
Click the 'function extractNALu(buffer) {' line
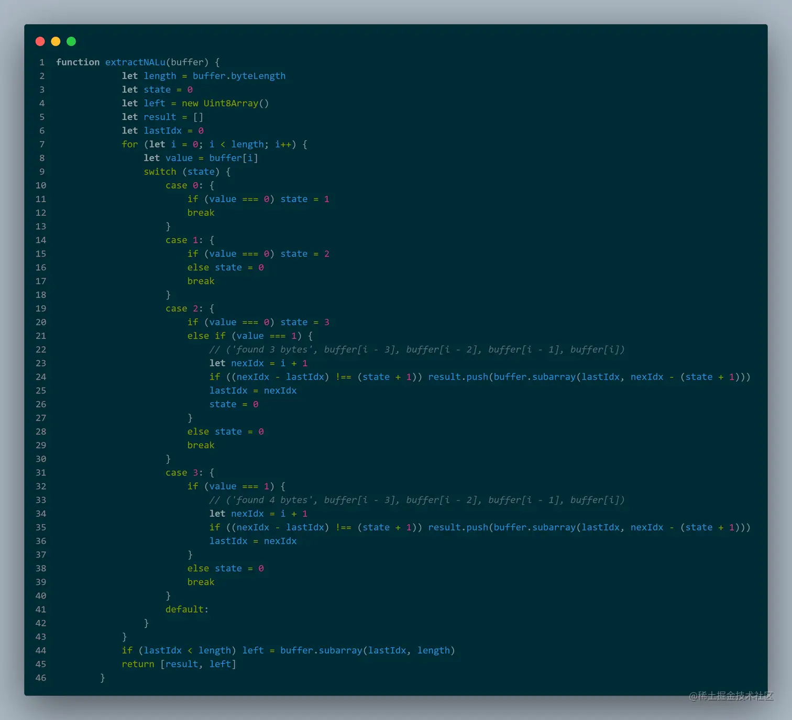pos(138,62)
